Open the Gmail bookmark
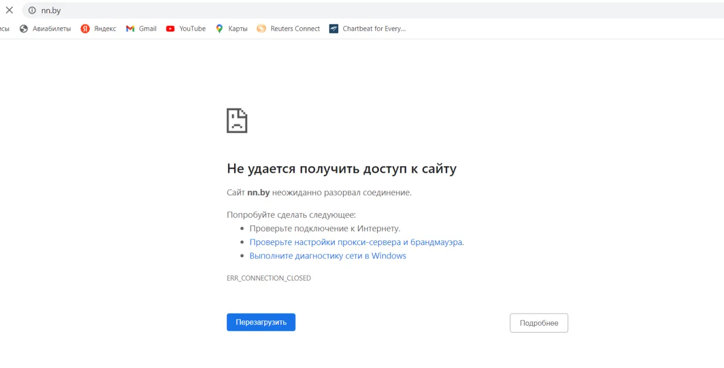This screenshot has height=368, width=724. click(142, 28)
